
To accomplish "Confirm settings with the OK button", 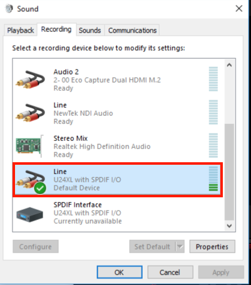I will [x=120, y=272].
